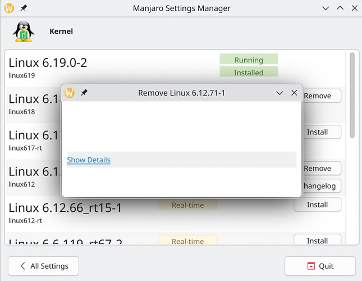Remove the linux618 kernel
Viewport: 362px width, 281px height.
pos(320,96)
